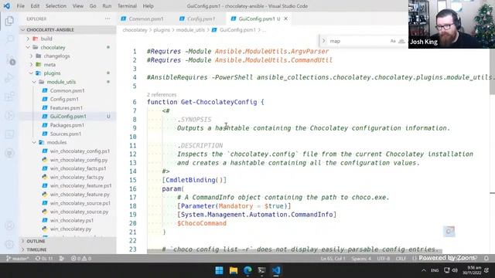Screen dimensions: 495x278
Task: Open the Run and Debug view
Action: pyautogui.click(x=9, y=77)
